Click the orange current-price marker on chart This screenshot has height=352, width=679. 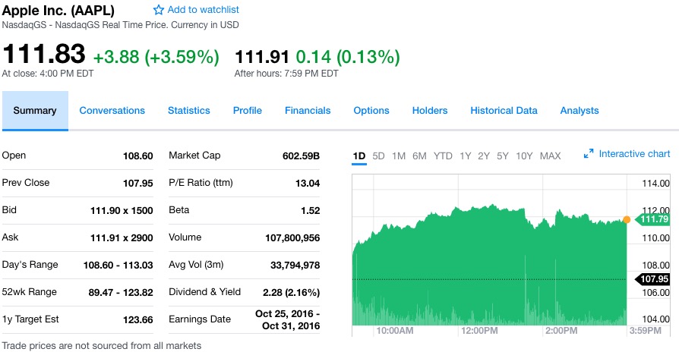pos(627,219)
